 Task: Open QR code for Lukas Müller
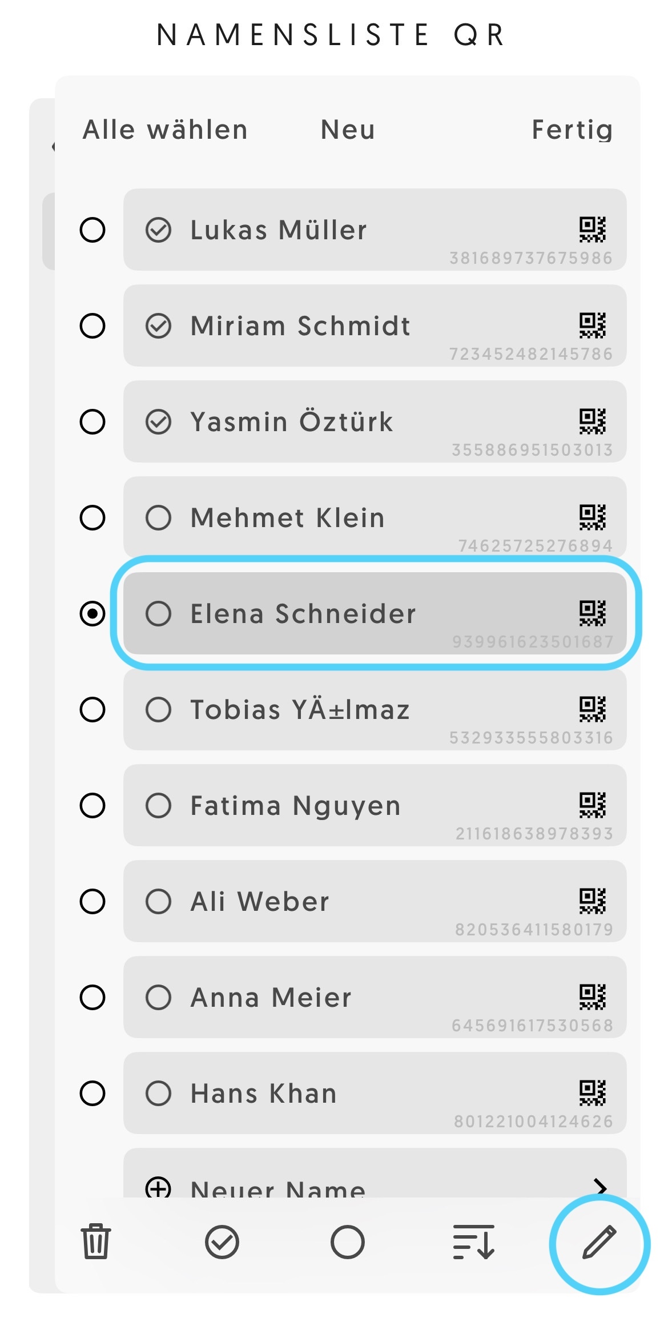coord(593,230)
